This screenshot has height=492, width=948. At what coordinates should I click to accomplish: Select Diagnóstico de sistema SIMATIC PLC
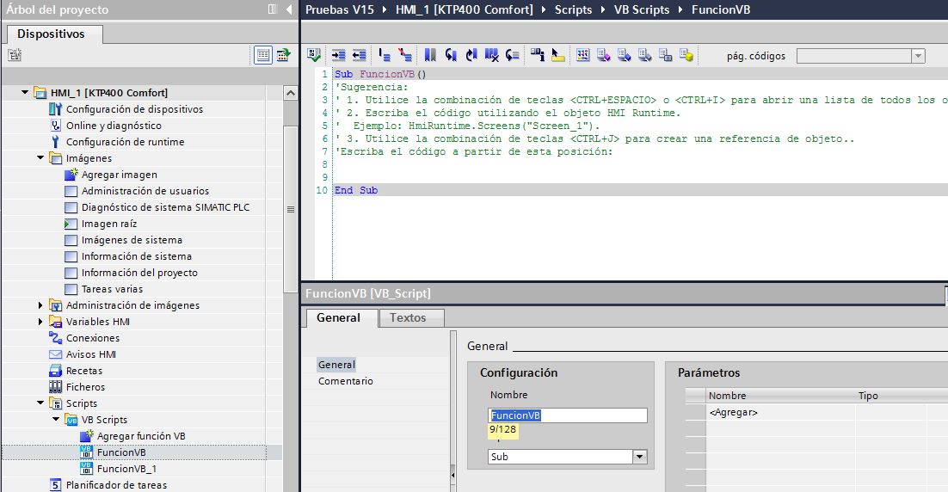point(165,206)
